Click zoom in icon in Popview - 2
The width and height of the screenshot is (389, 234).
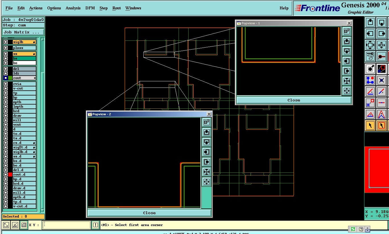point(206,172)
